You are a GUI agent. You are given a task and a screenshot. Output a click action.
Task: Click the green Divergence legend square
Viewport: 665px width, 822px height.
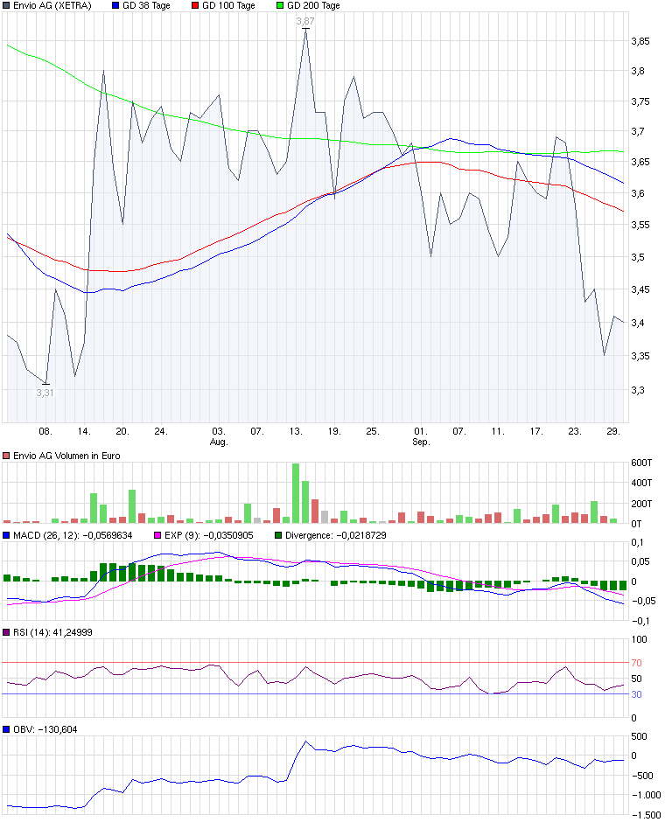pos(279,534)
